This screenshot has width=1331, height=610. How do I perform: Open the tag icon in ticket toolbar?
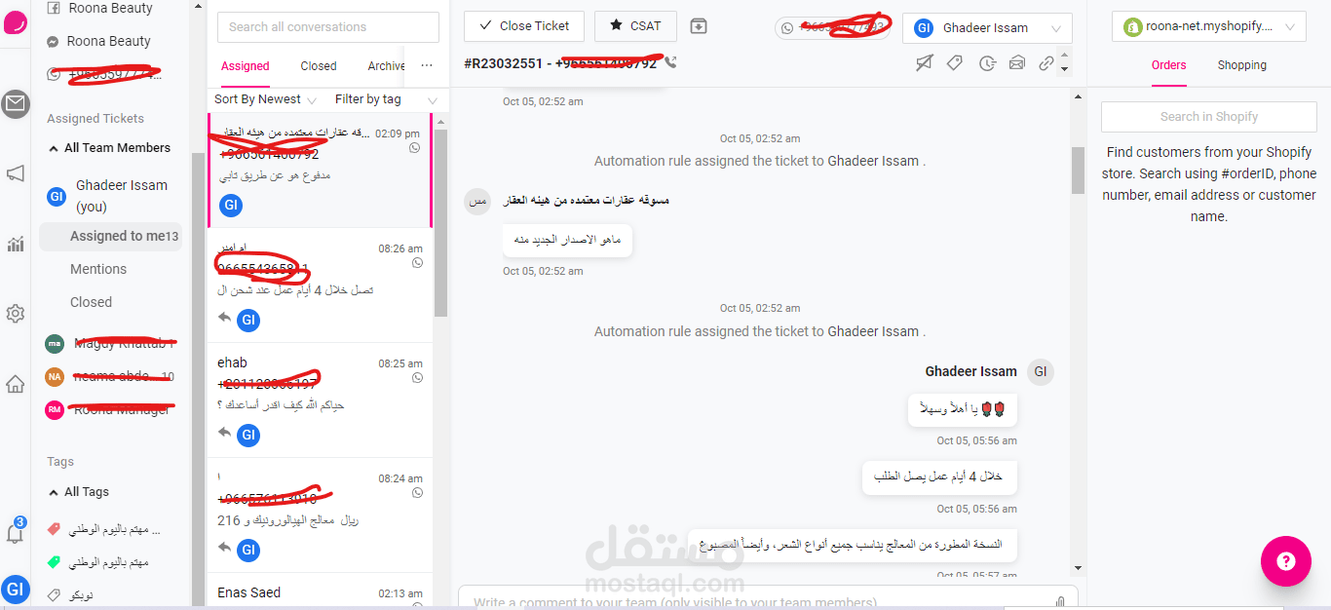coord(955,63)
